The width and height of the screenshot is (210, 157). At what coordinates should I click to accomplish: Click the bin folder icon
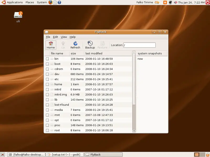click(52, 59)
